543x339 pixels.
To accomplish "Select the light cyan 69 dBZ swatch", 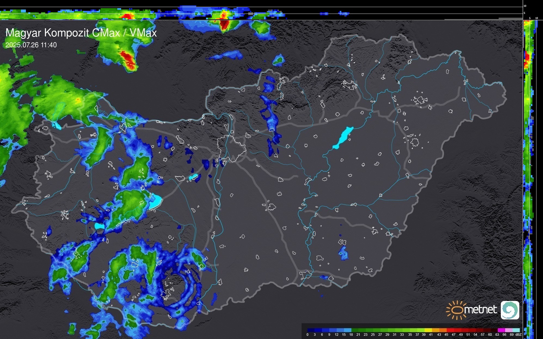I will [x=516, y=330].
